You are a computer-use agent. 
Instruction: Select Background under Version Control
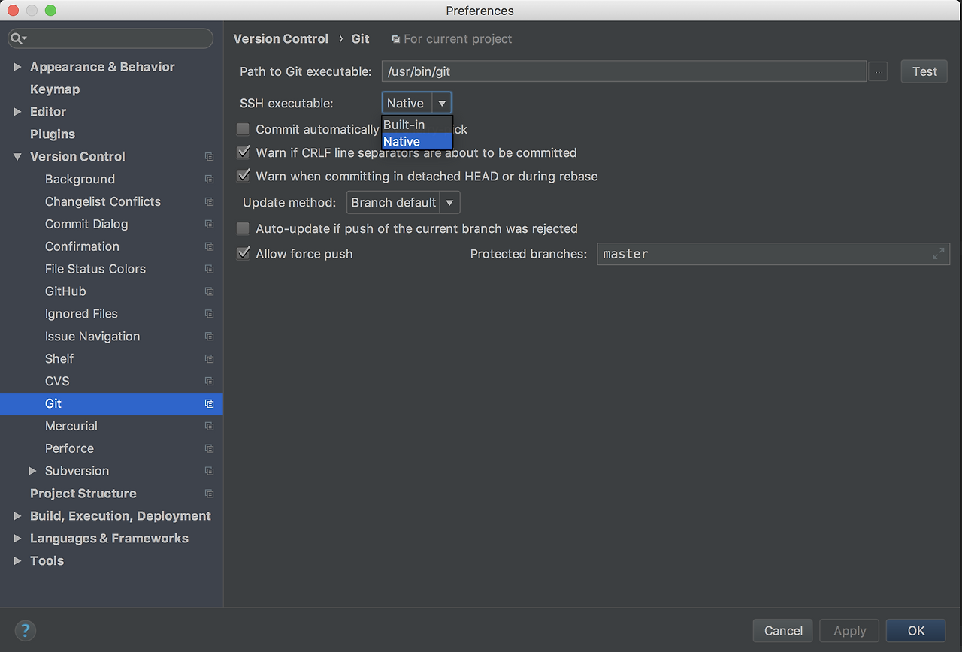[x=80, y=180]
